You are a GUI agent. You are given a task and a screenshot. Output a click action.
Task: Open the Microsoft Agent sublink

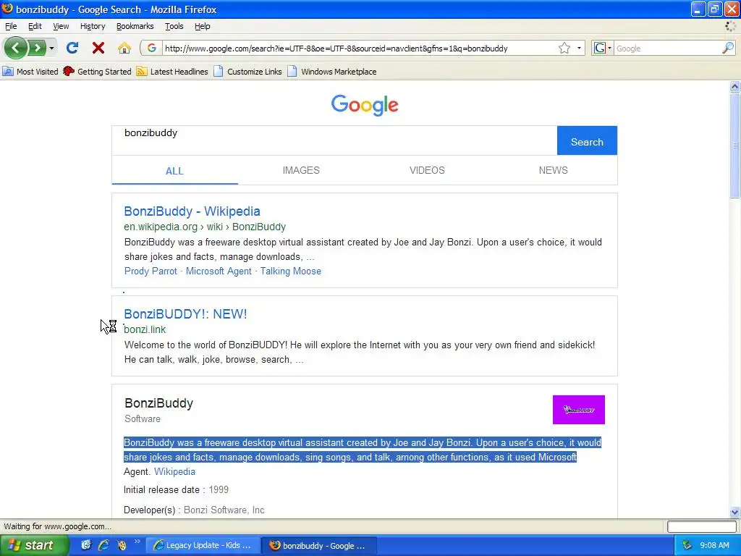tap(219, 271)
